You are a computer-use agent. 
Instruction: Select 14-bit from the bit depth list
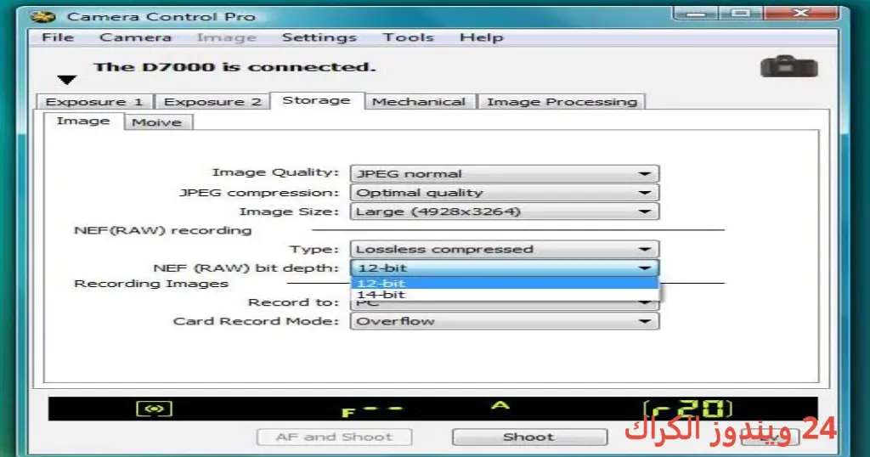(x=505, y=295)
